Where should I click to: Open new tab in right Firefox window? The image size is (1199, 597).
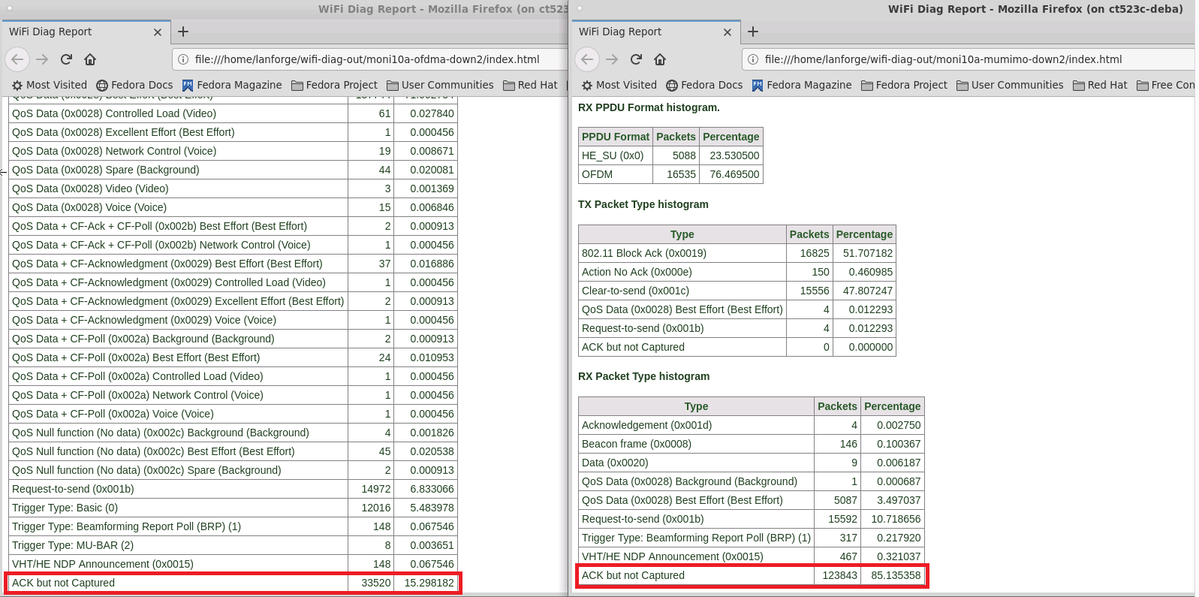click(753, 32)
